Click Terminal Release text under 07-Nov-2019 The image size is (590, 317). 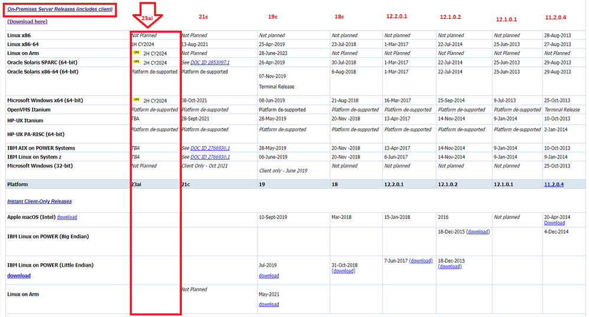(x=276, y=87)
